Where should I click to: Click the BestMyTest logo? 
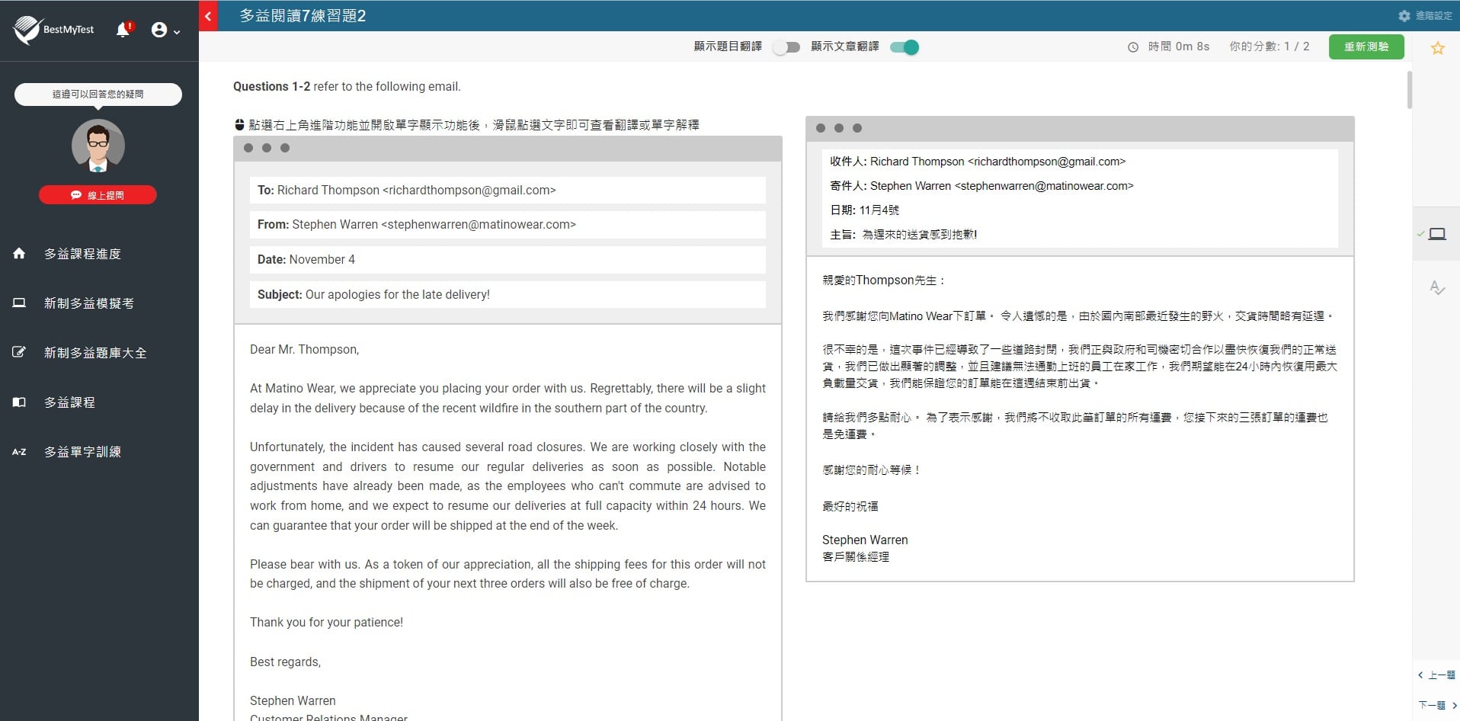click(x=53, y=30)
